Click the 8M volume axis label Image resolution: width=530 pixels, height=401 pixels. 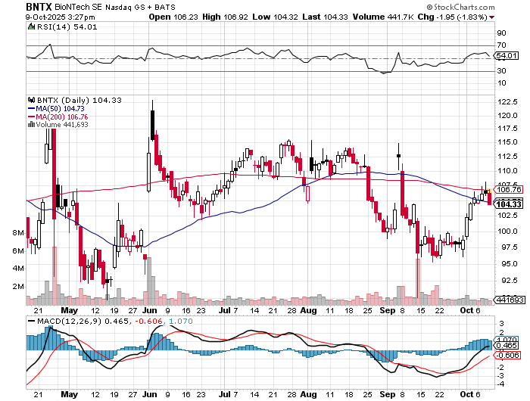click(x=18, y=233)
